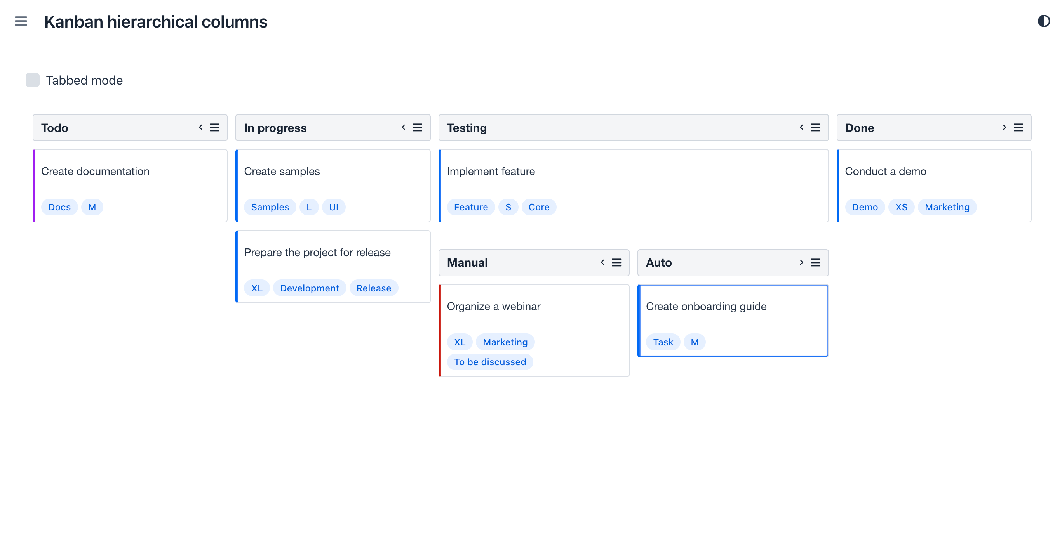This screenshot has width=1062, height=548.
Task: Select the Organize a webinar card title
Action: pyautogui.click(x=493, y=307)
